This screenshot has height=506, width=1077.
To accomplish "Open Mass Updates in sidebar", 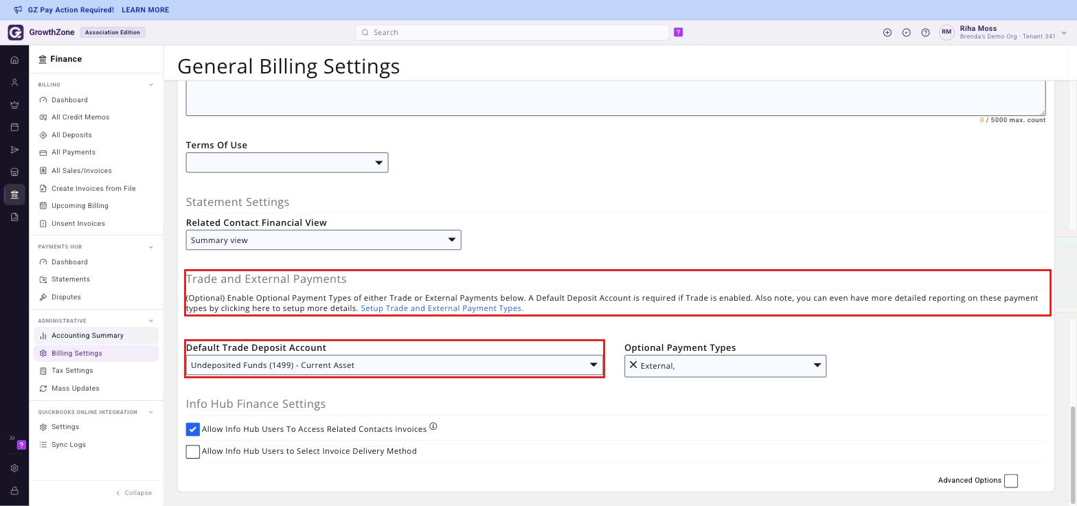I will tap(76, 389).
